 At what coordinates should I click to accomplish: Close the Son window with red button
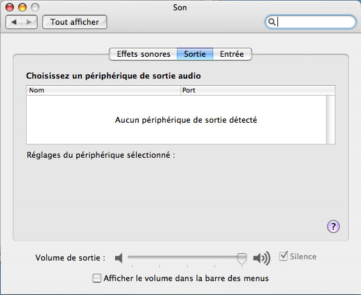(x=10, y=7)
